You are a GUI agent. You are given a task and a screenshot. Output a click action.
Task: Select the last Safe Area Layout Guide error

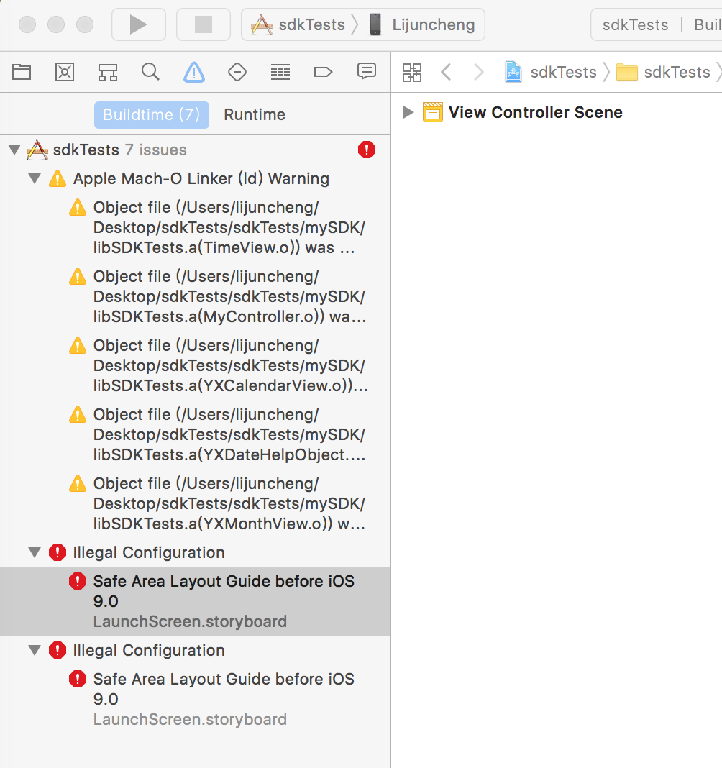click(195, 699)
